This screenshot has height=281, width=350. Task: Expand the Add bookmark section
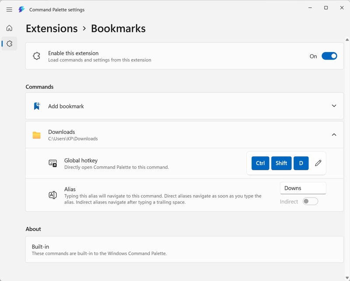[334, 106]
